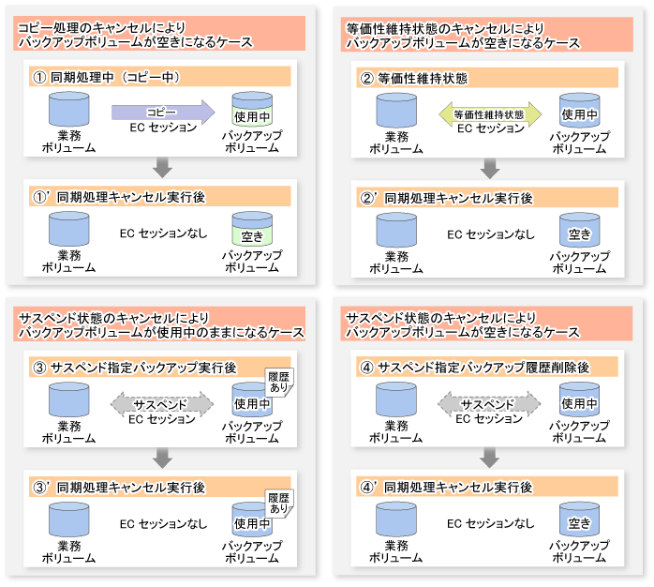Click the ② 等価性維持状態 heading bar
The height and width of the screenshot is (587, 654).
point(488,76)
